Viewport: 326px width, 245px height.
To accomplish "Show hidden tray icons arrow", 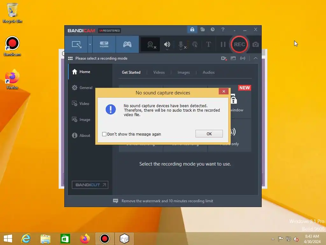I will 273,239.
